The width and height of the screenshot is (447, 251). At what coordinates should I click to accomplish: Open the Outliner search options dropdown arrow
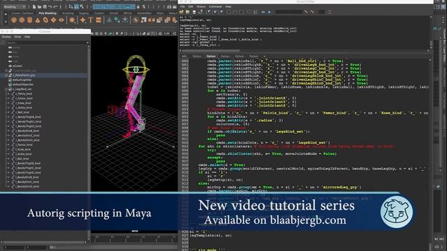click(87, 43)
